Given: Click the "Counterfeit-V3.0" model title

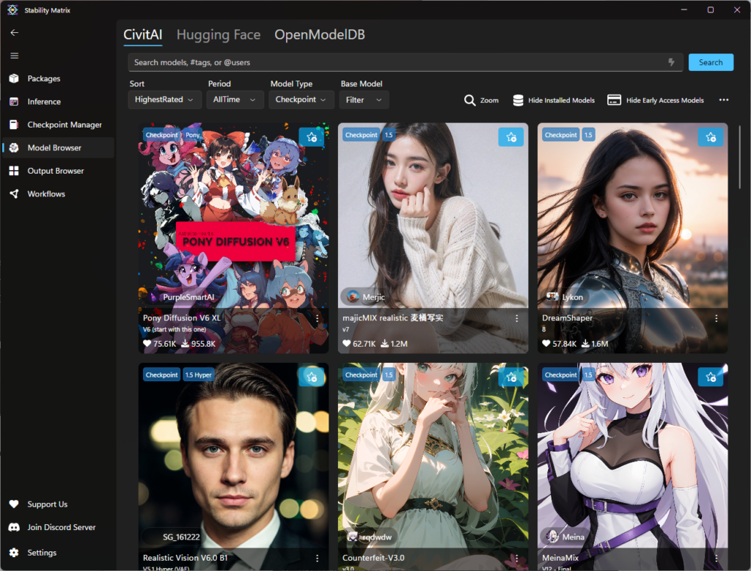Looking at the screenshot, I should tap(373, 558).
